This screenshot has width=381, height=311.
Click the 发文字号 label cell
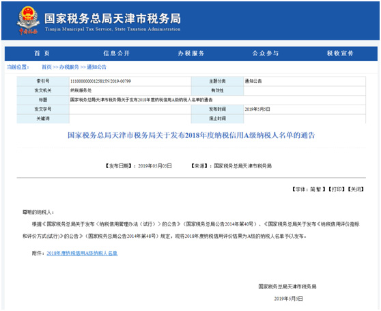pos(43,109)
